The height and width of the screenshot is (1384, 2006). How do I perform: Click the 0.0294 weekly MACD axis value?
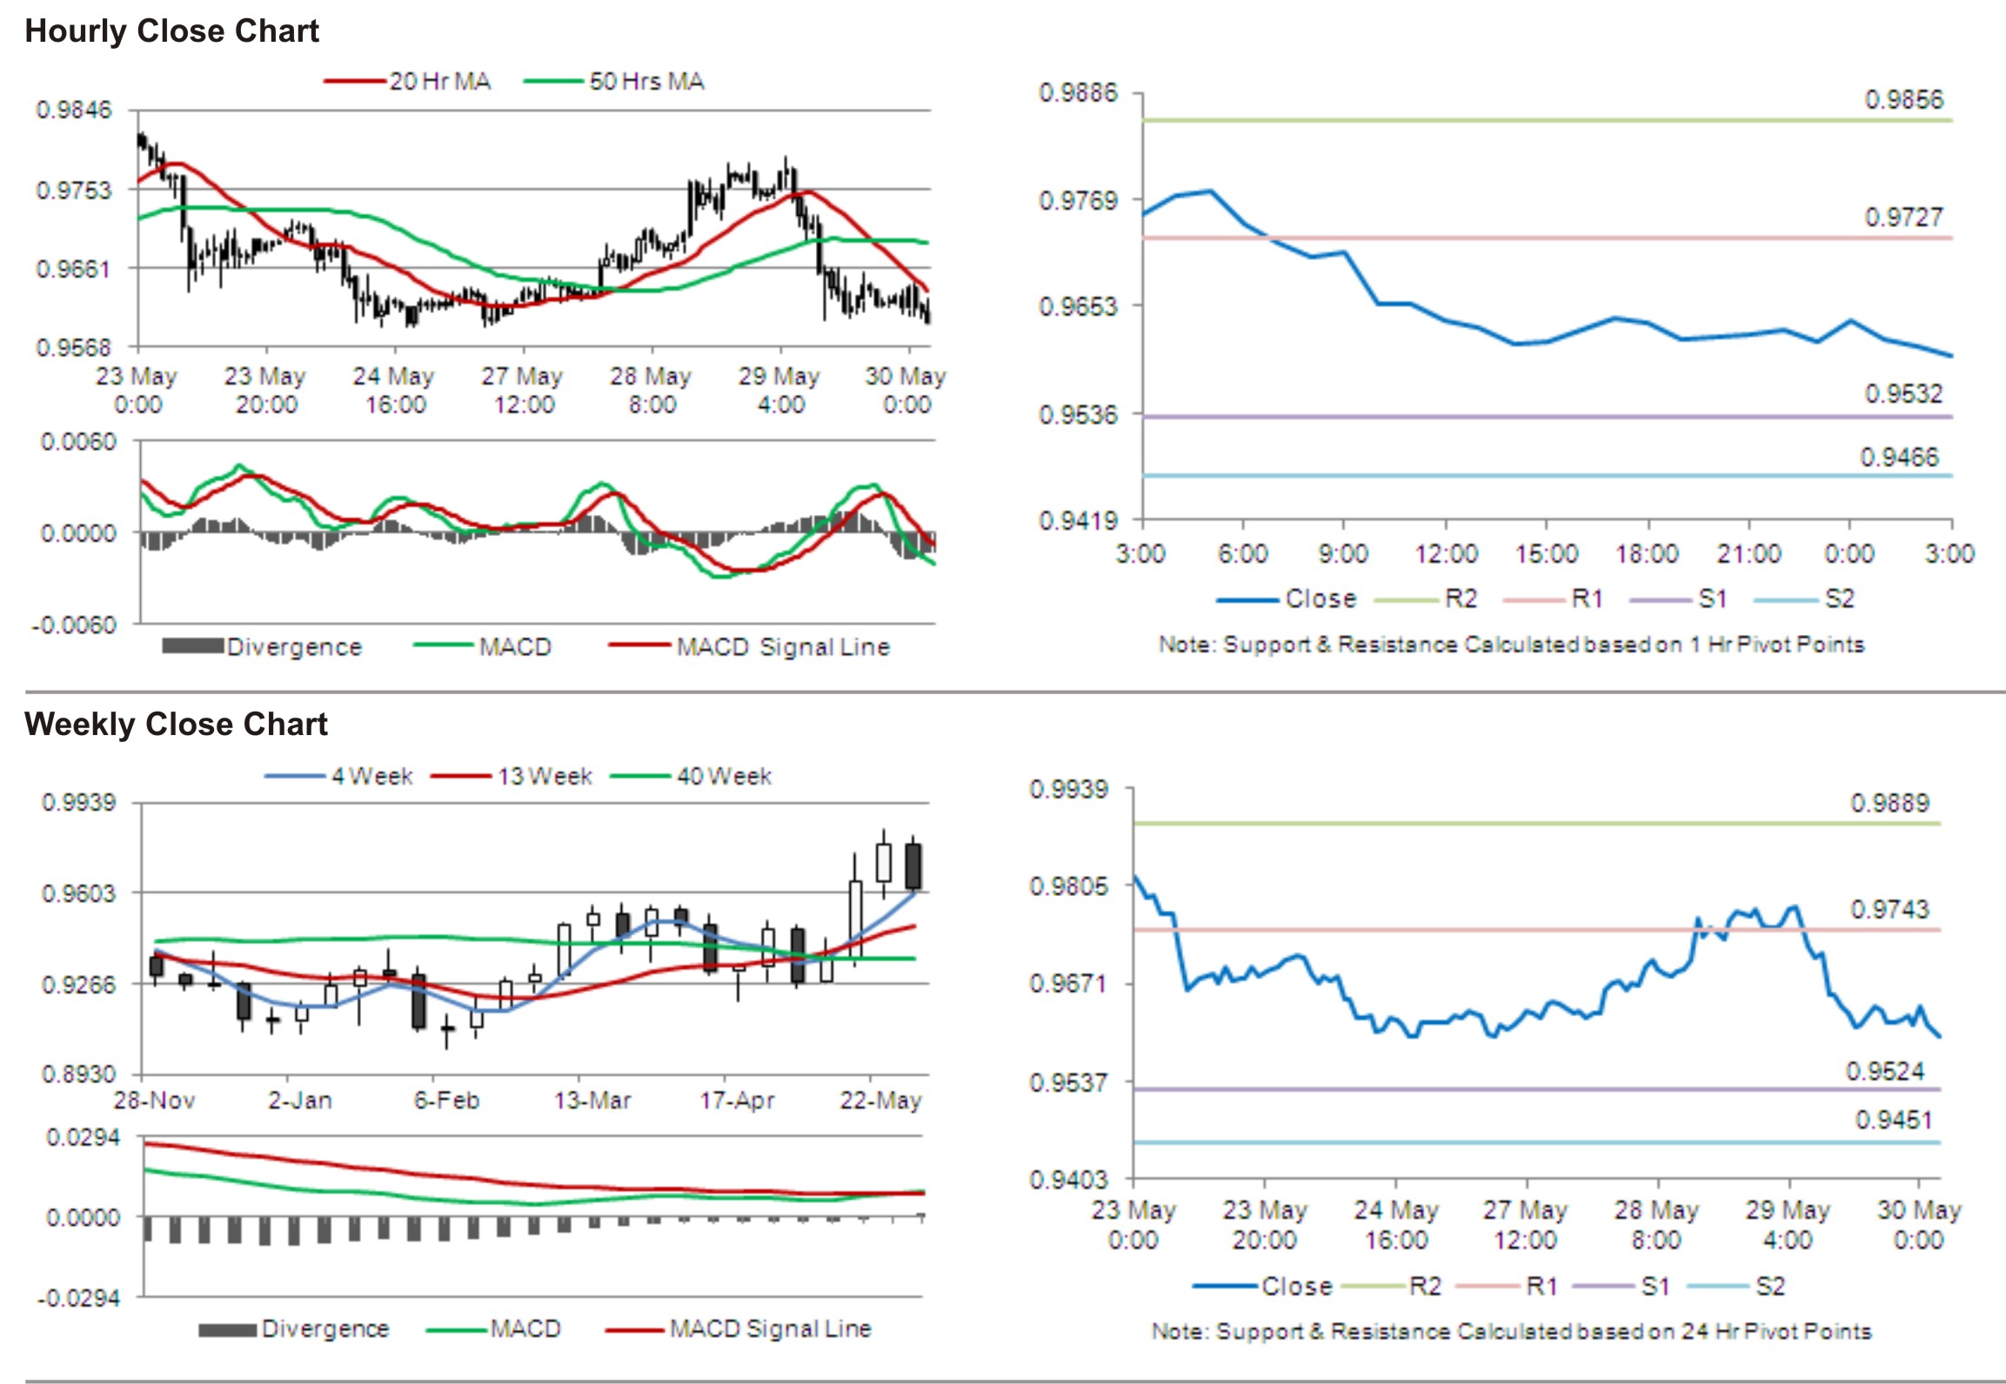tap(84, 1138)
